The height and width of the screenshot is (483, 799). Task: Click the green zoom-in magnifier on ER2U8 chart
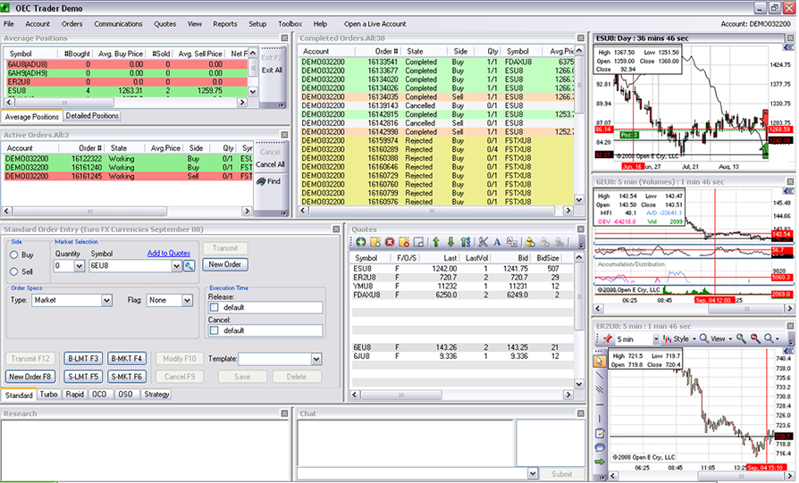click(x=741, y=338)
